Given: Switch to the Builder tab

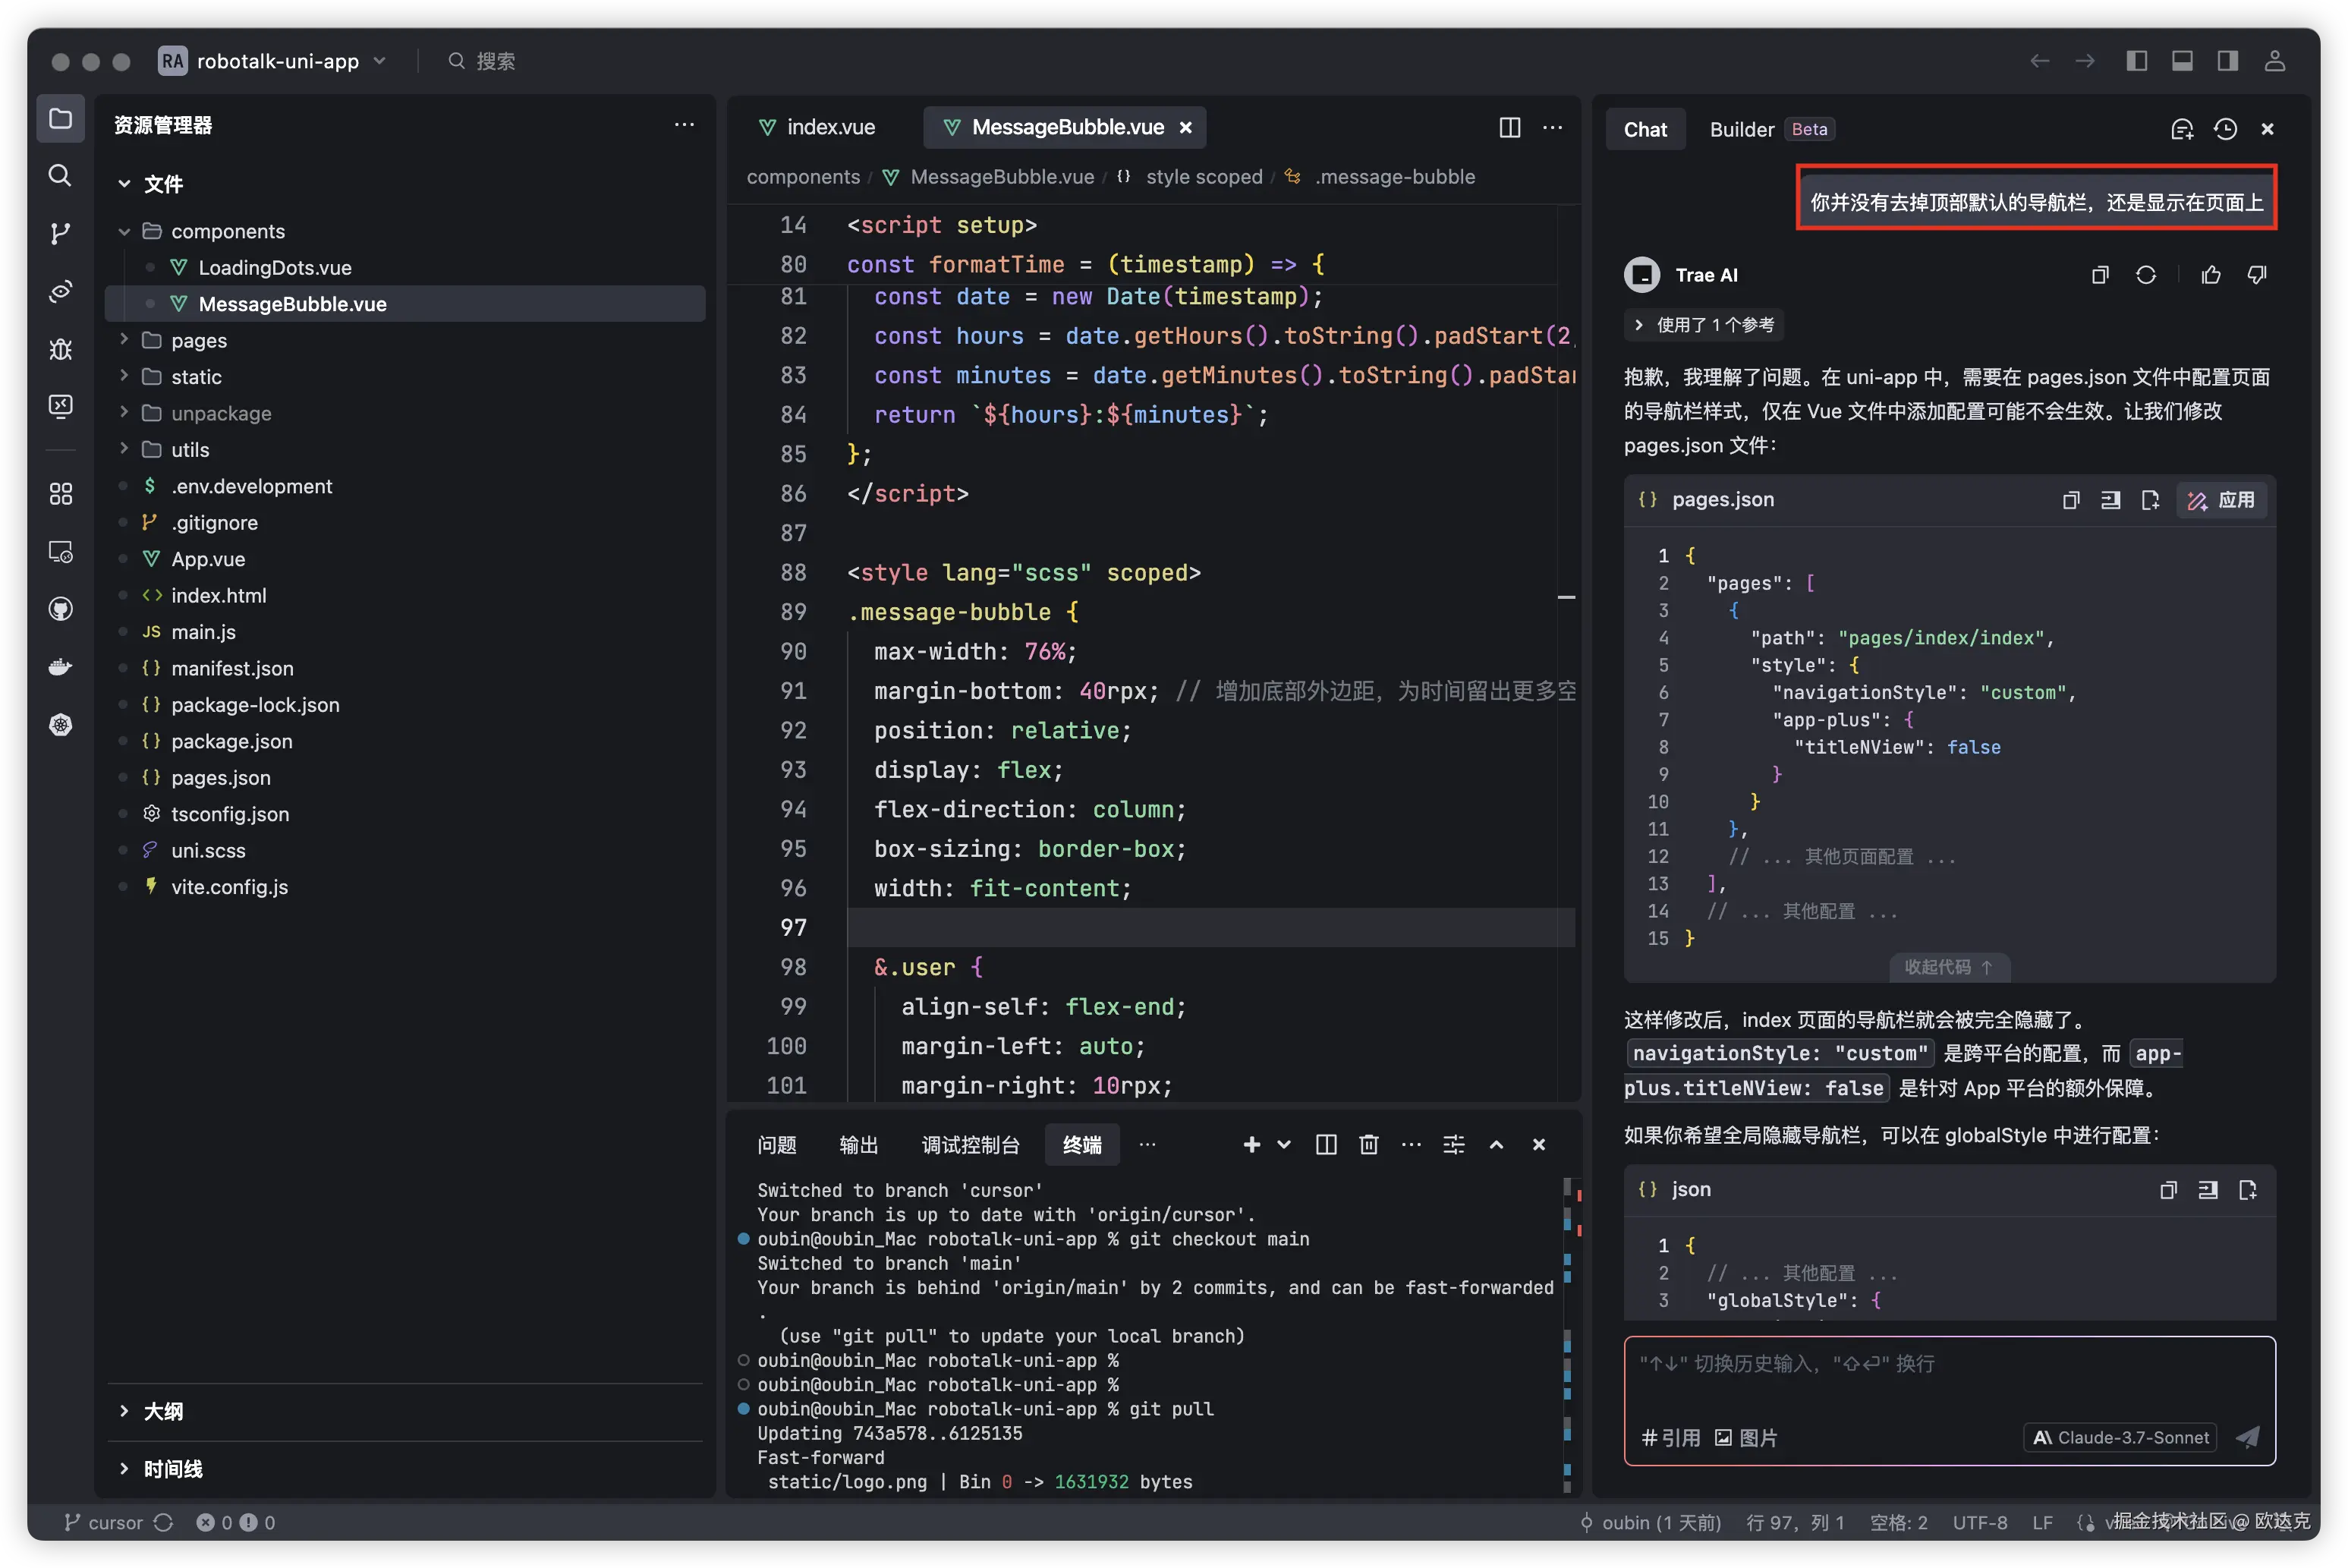Looking at the screenshot, I should coord(1741,129).
